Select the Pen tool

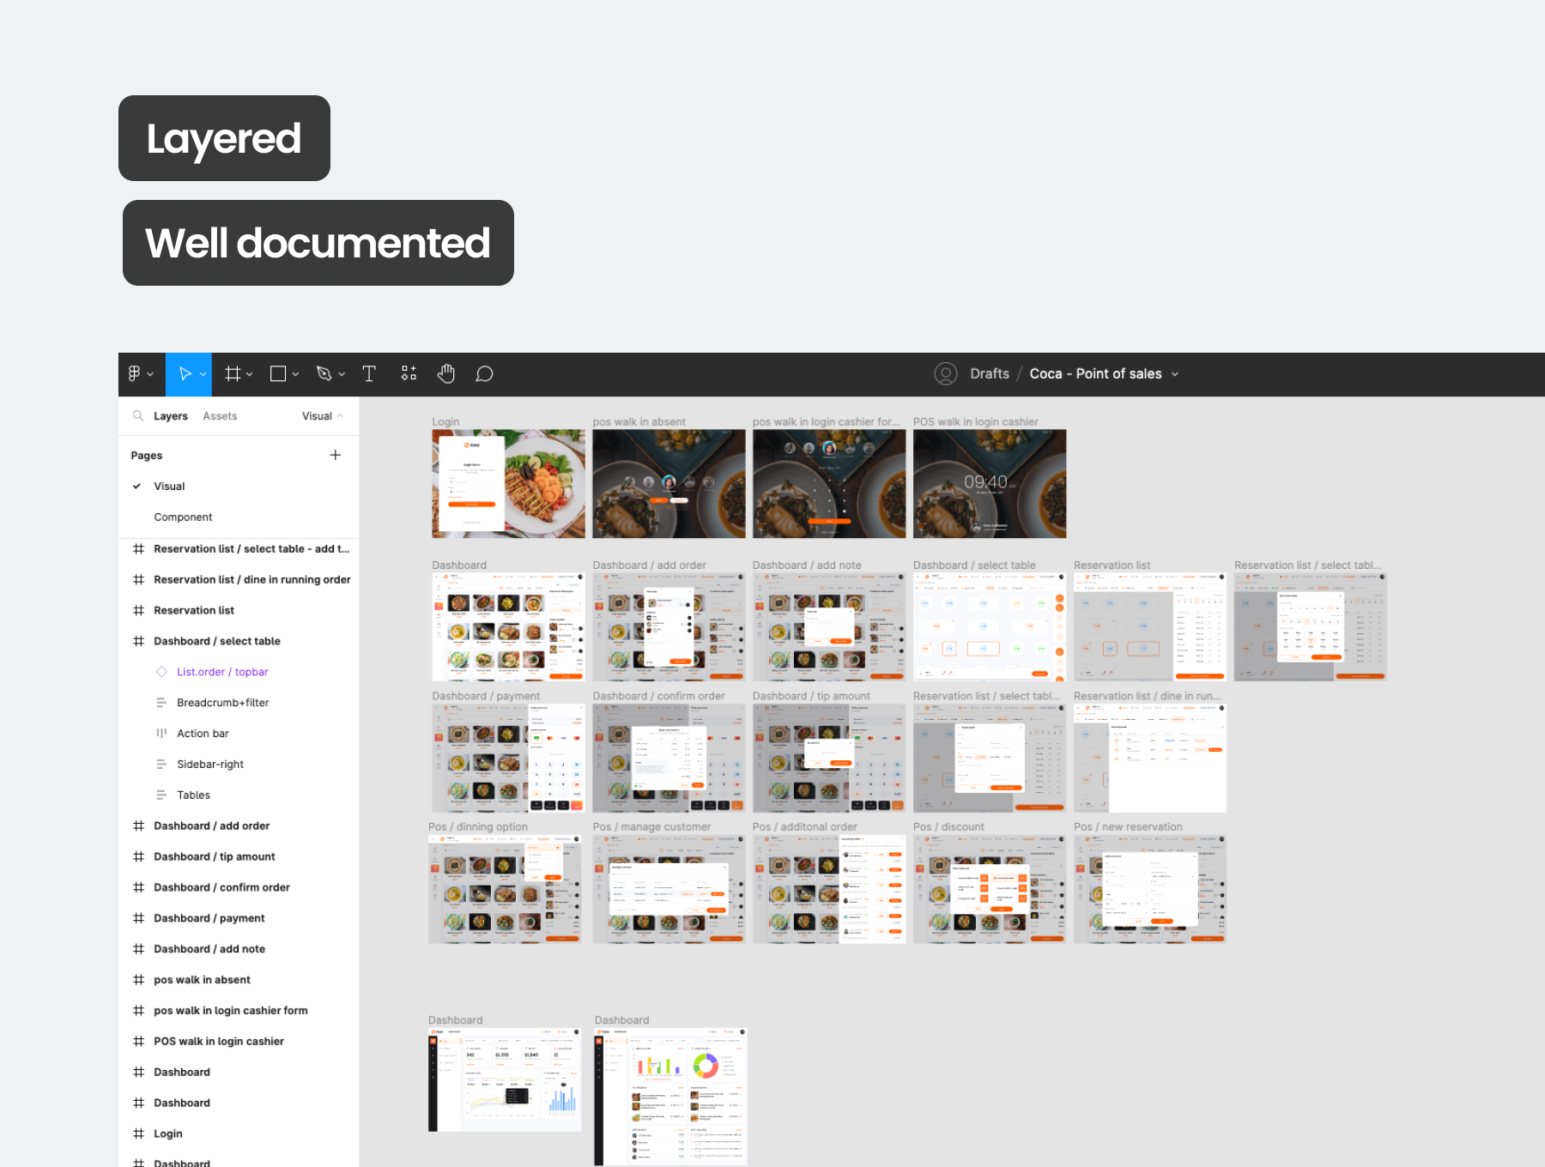[x=324, y=374]
